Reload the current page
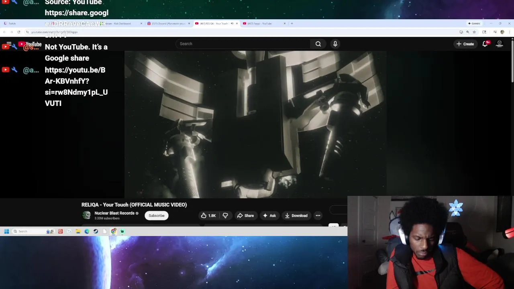 pos(19,32)
